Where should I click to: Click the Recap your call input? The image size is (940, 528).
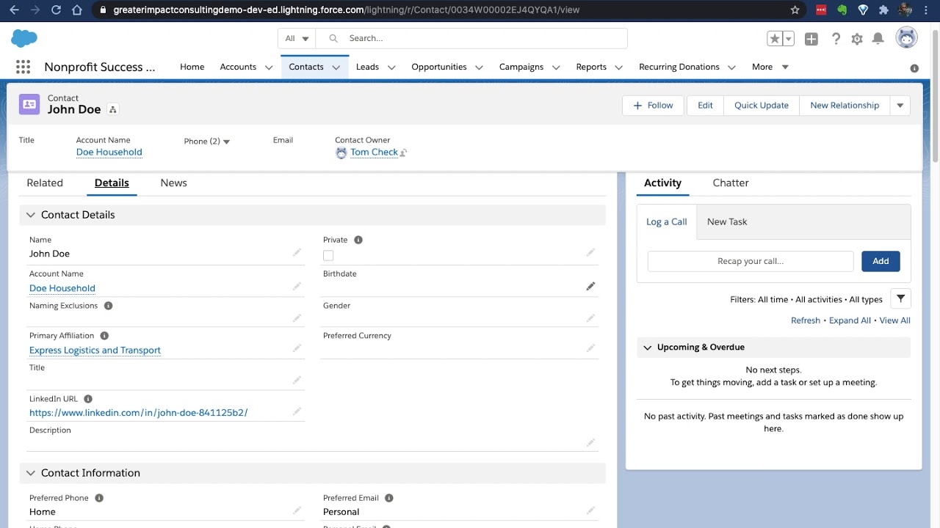pos(751,261)
